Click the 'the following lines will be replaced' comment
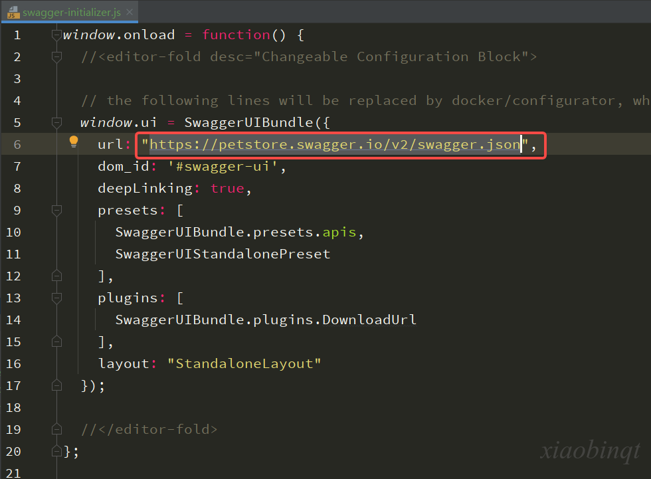Image resolution: width=651 pixels, height=479 pixels. coord(262,100)
